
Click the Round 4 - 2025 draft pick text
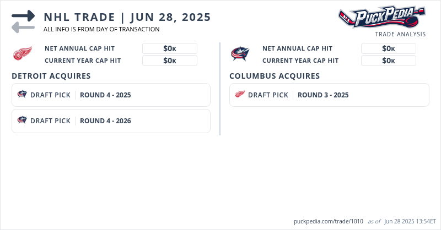coord(105,95)
